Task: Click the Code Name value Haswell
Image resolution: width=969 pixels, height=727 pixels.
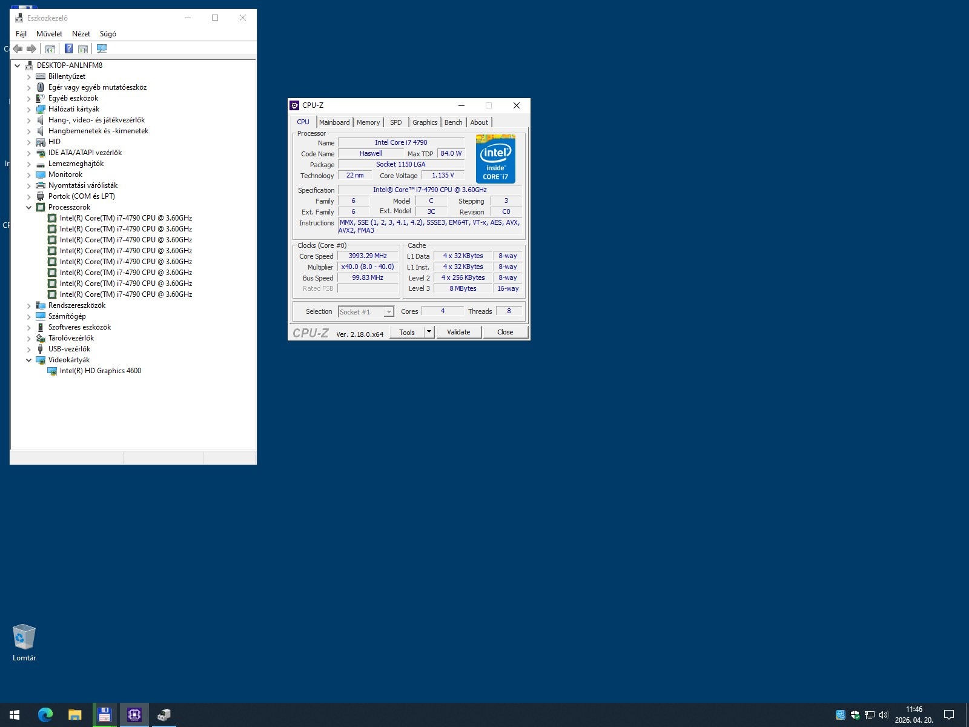Action: point(371,154)
